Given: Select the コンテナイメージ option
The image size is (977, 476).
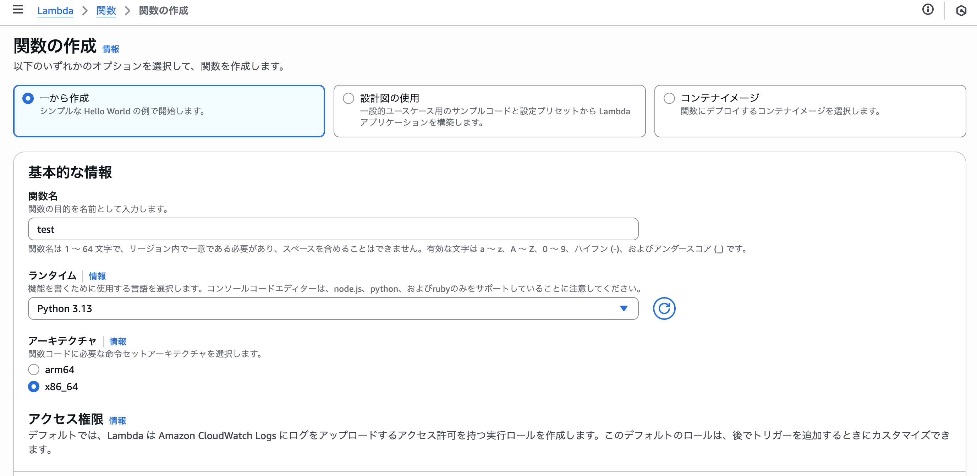Looking at the screenshot, I should pyautogui.click(x=669, y=98).
